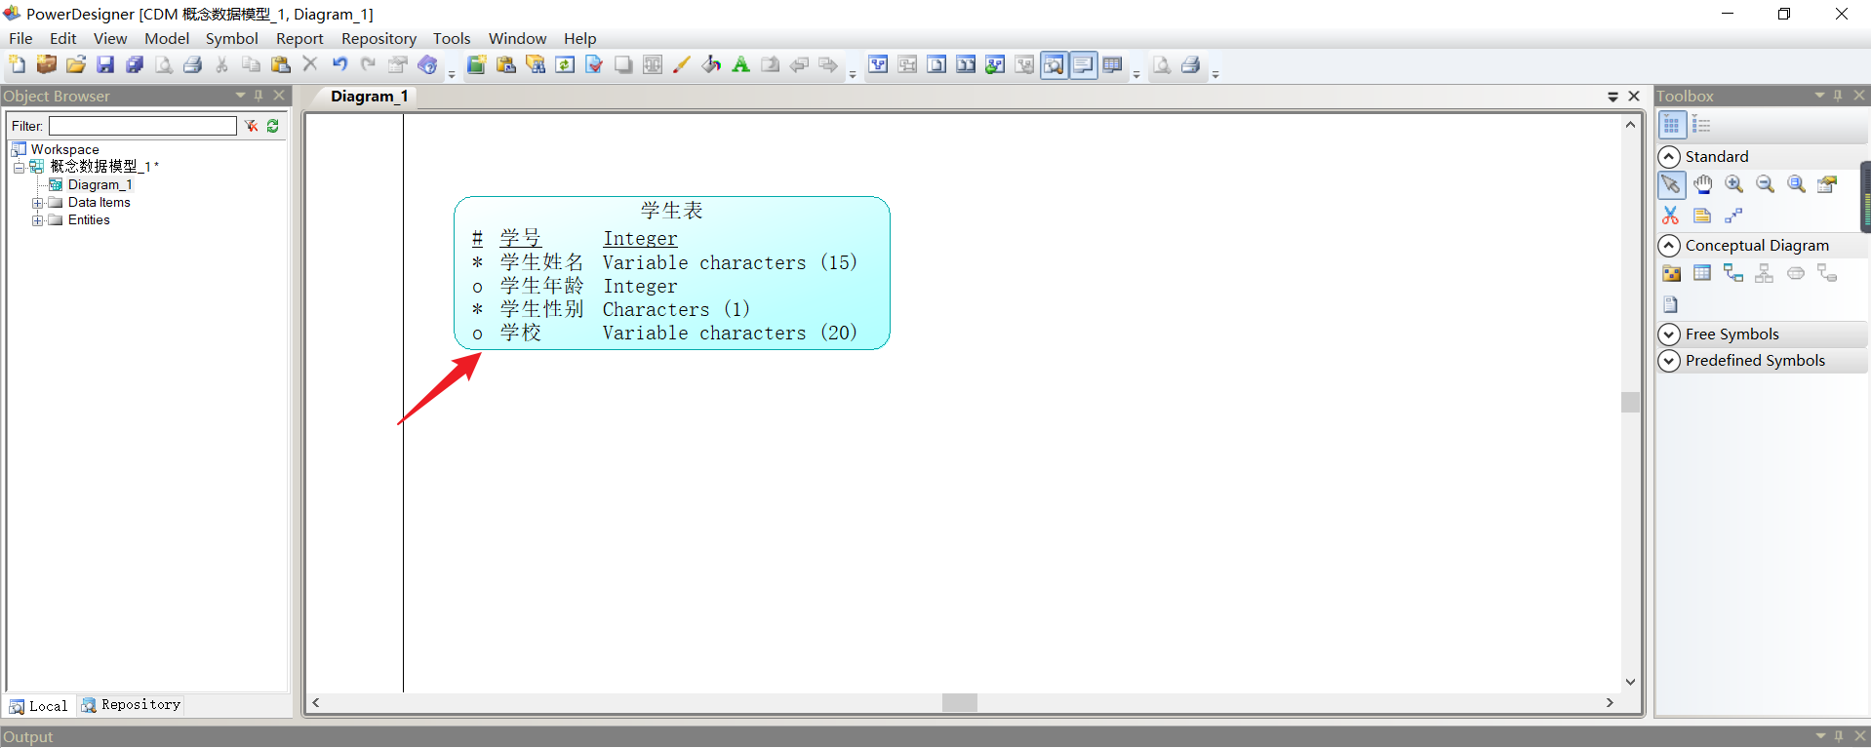Click the Find Objects binoculars icon
Image resolution: width=1871 pixels, height=748 pixels.
536,65
